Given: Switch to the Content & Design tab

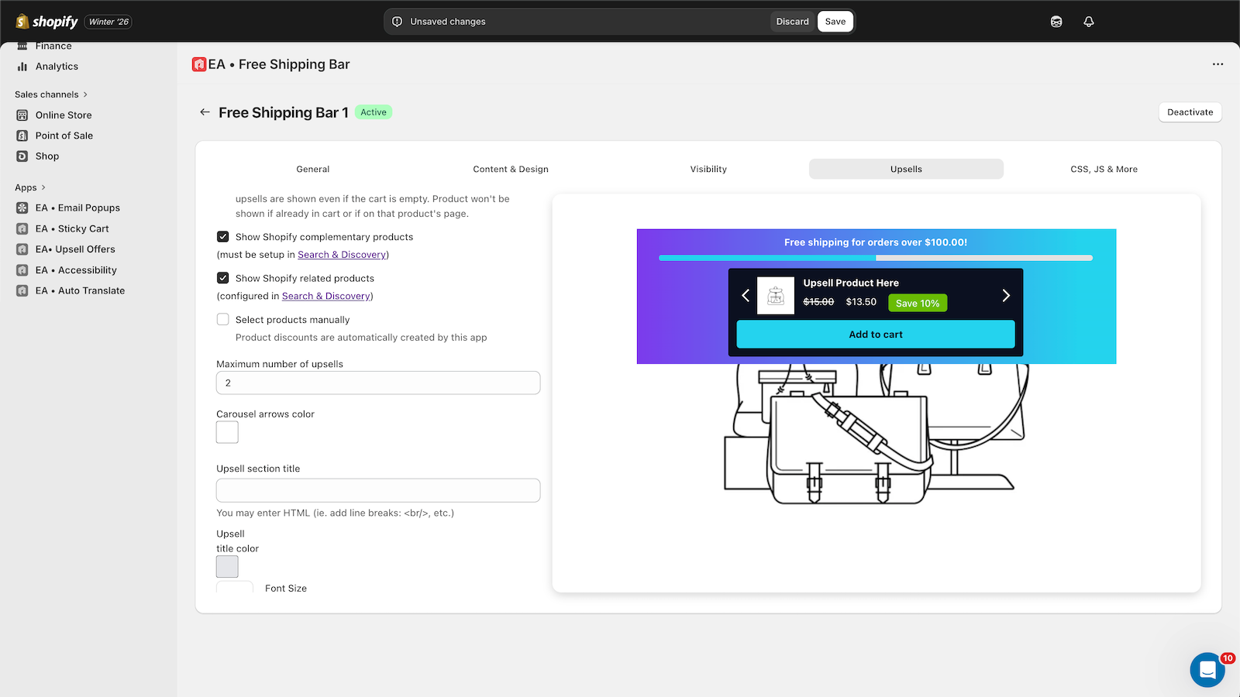Looking at the screenshot, I should pyautogui.click(x=511, y=169).
